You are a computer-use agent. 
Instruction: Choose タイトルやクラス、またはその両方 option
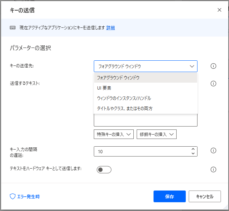[x=145, y=108]
